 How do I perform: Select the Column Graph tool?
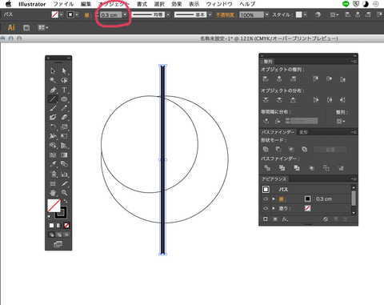coord(64,174)
